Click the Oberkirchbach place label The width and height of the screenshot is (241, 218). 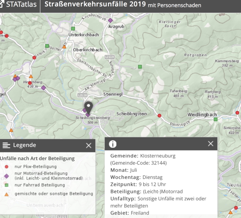(88, 50)
